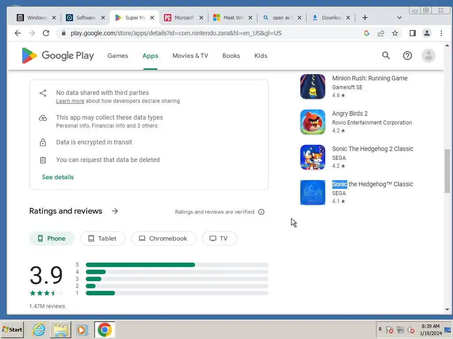Click the clock showing 8:39 AM

coord(430,326)
